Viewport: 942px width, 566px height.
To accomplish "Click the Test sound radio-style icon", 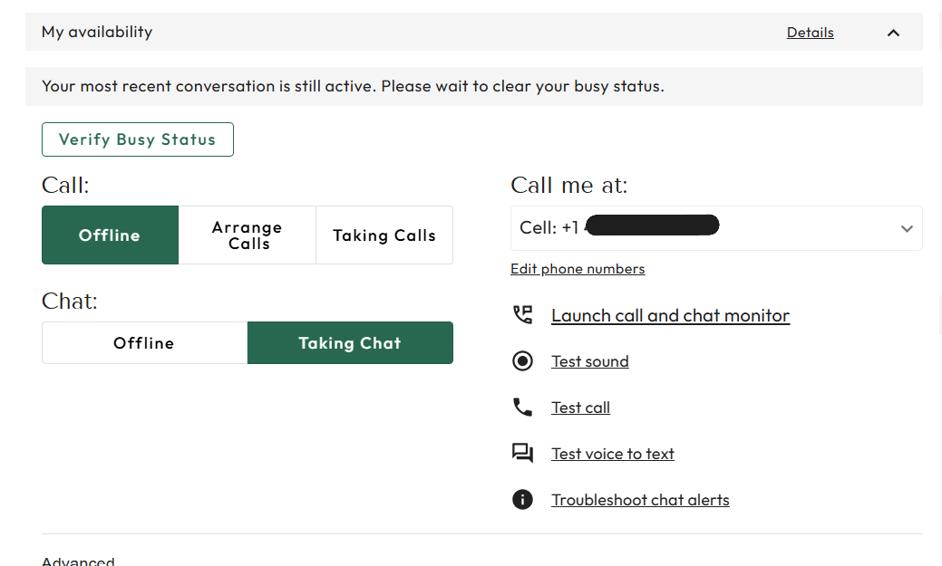I will coord(522,361).
